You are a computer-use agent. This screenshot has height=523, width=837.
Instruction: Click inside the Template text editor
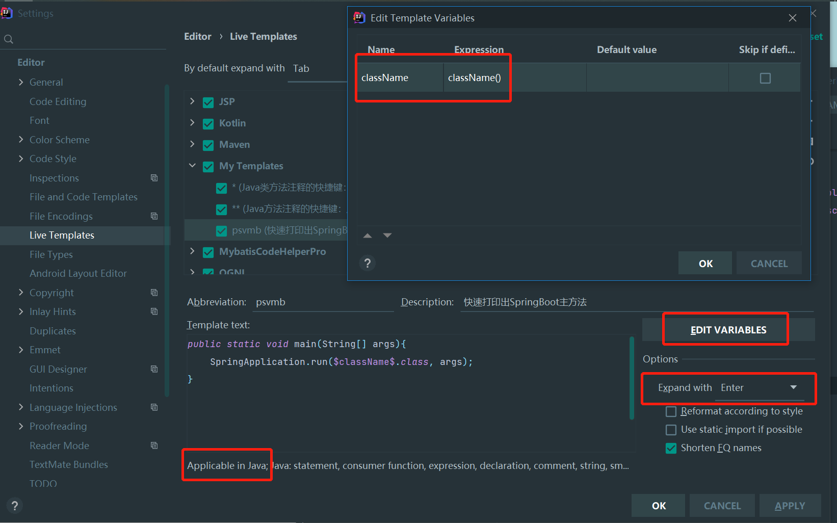pos(408,393)
